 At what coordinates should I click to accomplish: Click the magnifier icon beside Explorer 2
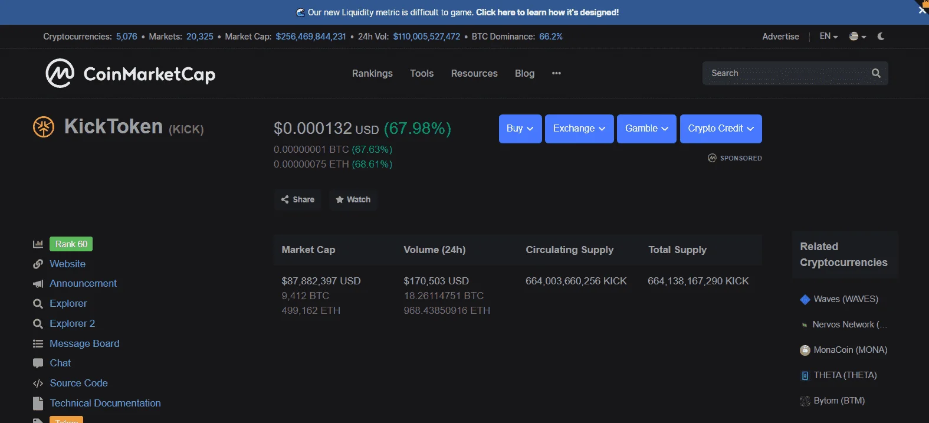point(38,324)
